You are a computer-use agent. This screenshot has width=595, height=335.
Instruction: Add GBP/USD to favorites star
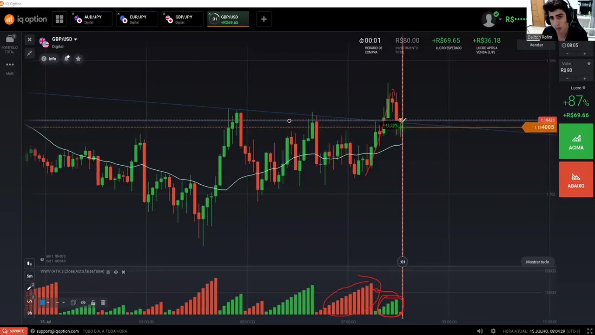[x=78, y=59]
